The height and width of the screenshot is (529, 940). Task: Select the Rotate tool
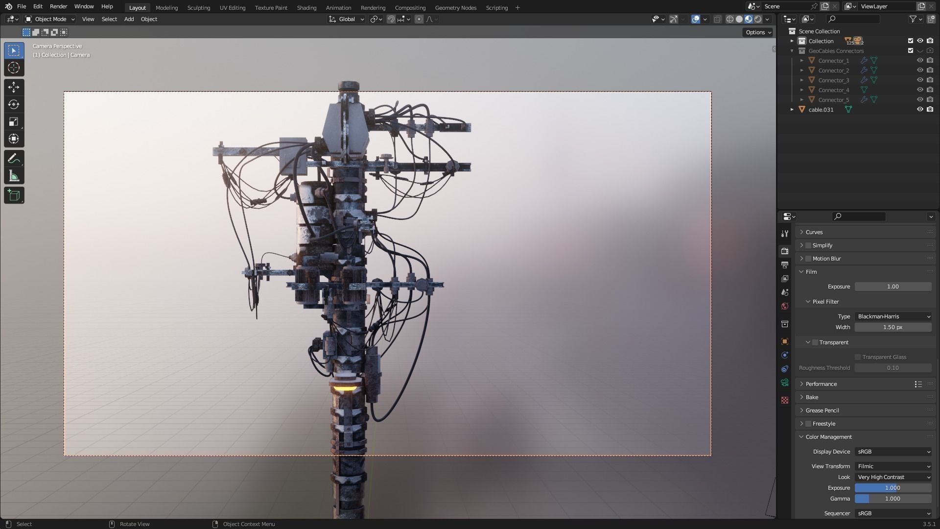pyautogui.click(x=14, y=104)
